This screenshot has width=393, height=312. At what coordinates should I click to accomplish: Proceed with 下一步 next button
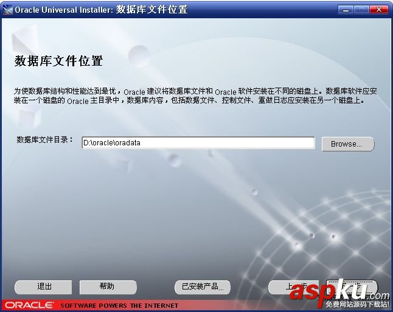(352, 287)
